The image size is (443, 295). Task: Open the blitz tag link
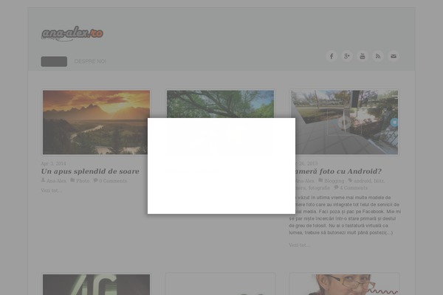pyautogui.click(x=380, y=181)
